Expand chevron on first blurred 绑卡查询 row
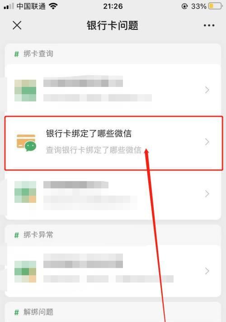Screen dimensions: 226x322 click(x=207, y=90)
